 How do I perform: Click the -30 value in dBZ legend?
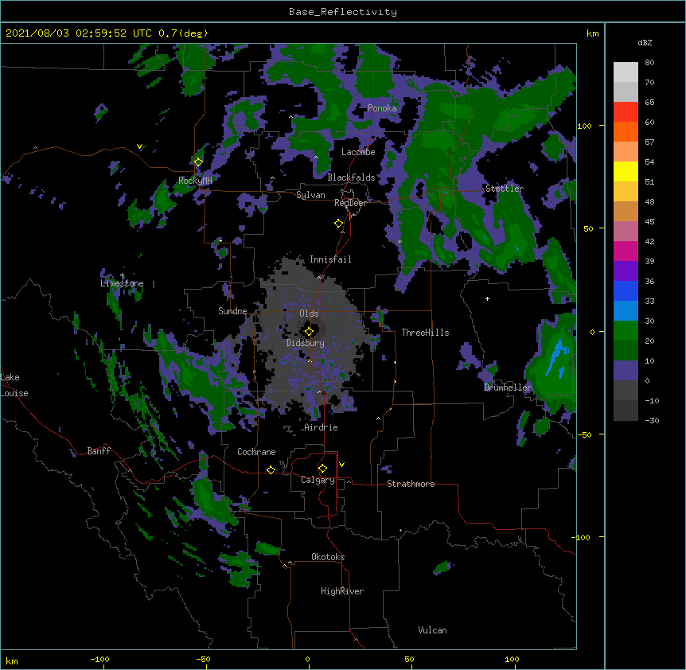pos(652,420)
